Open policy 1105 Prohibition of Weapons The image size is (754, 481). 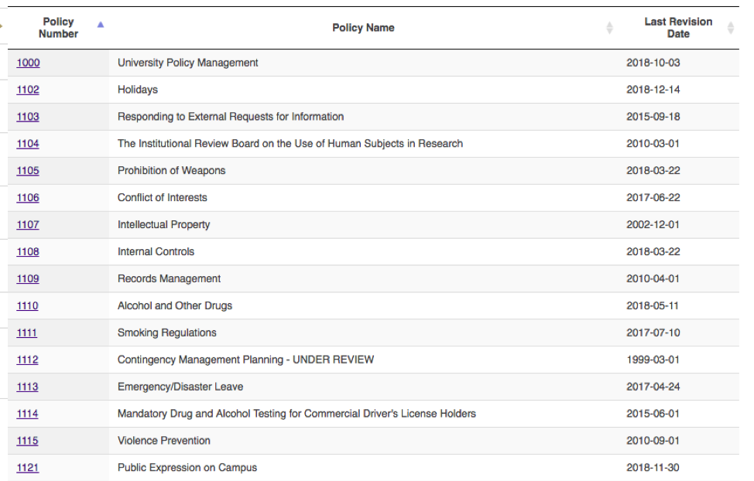28,171
